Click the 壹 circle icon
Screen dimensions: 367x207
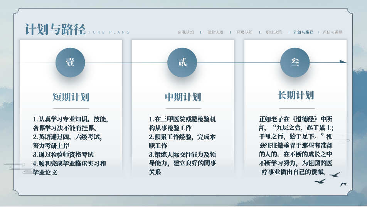pos(70,62)
